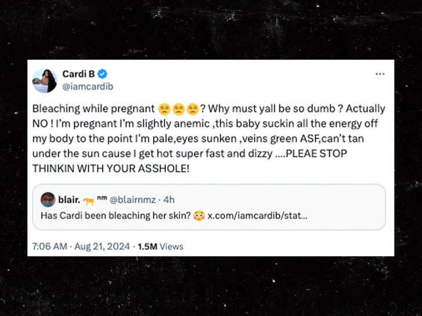
Task: Click the third unamused emoji before question mark
Action: [x=192, y=109]
